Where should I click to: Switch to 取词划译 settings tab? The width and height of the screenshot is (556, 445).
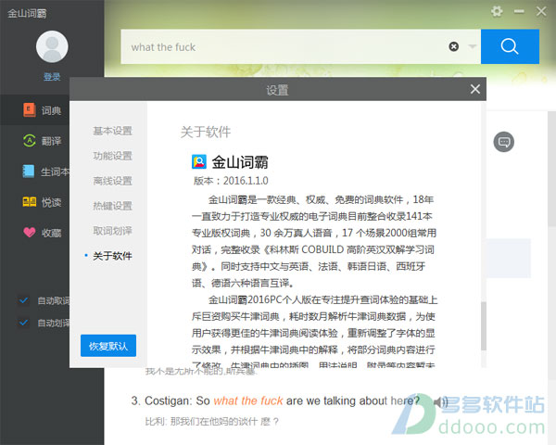[x=112, y=231]
